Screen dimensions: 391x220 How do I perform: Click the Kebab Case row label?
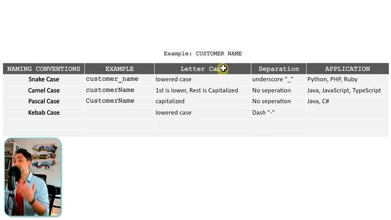43,112
